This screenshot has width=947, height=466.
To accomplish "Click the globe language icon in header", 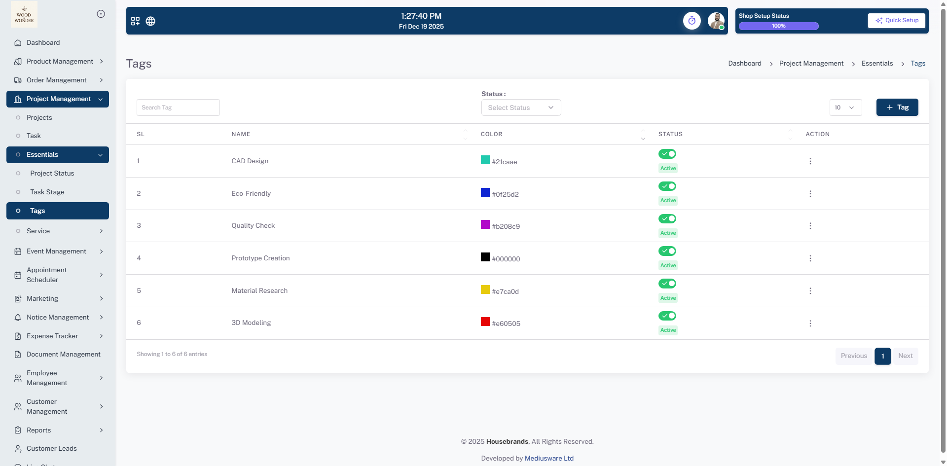I will pyautogui.click(x=150, y=21).
